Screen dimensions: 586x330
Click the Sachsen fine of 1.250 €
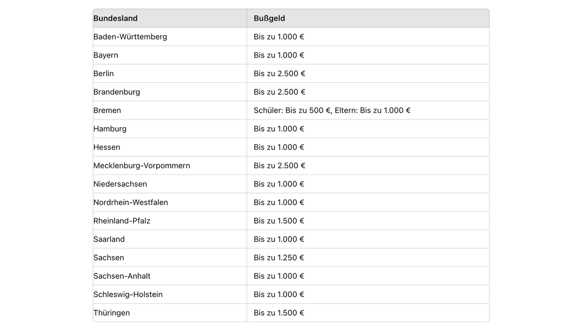[x=279, y=258]
